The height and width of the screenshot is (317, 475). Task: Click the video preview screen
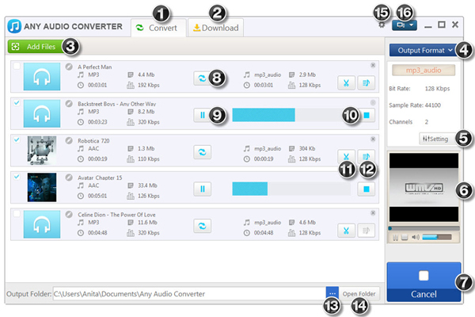tap(424, 188)
